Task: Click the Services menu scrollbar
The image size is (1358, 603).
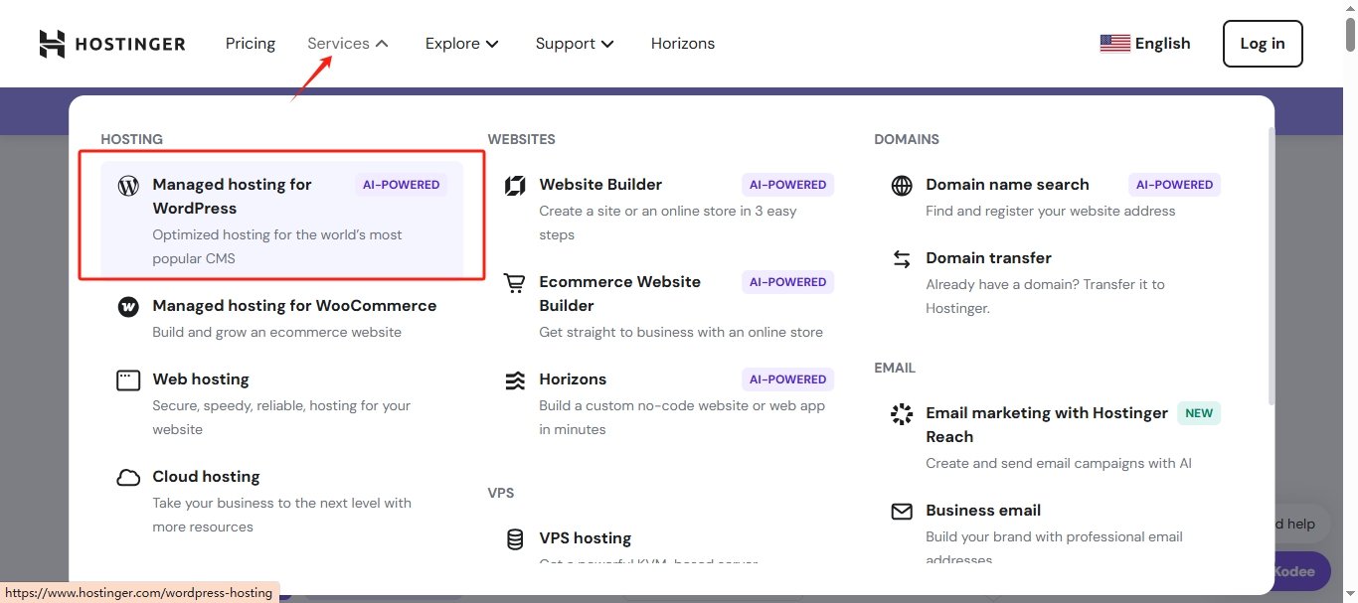Action: point(1270,266)
